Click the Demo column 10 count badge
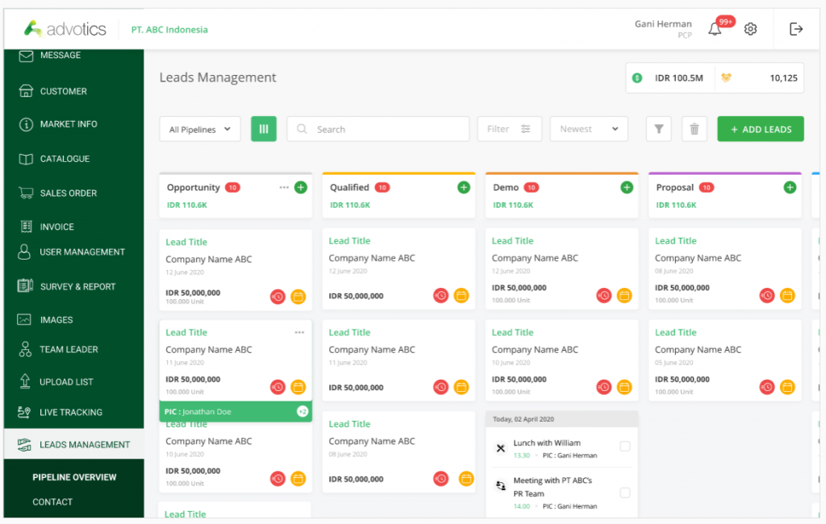826x524 pixels. click(531, 188)
